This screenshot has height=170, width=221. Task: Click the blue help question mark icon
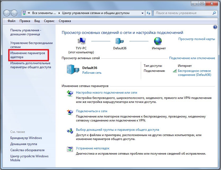tap(215, 27)
